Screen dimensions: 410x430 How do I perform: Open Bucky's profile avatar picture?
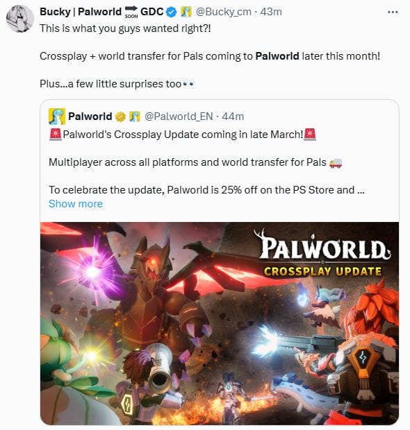coord(19,19)
